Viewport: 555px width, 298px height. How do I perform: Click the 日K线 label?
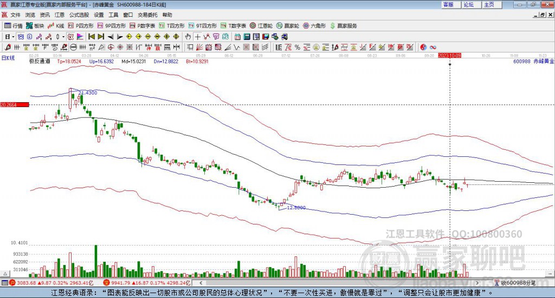pyautogui.click(x=8, y=58)
